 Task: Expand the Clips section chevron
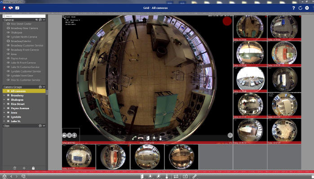44,126
